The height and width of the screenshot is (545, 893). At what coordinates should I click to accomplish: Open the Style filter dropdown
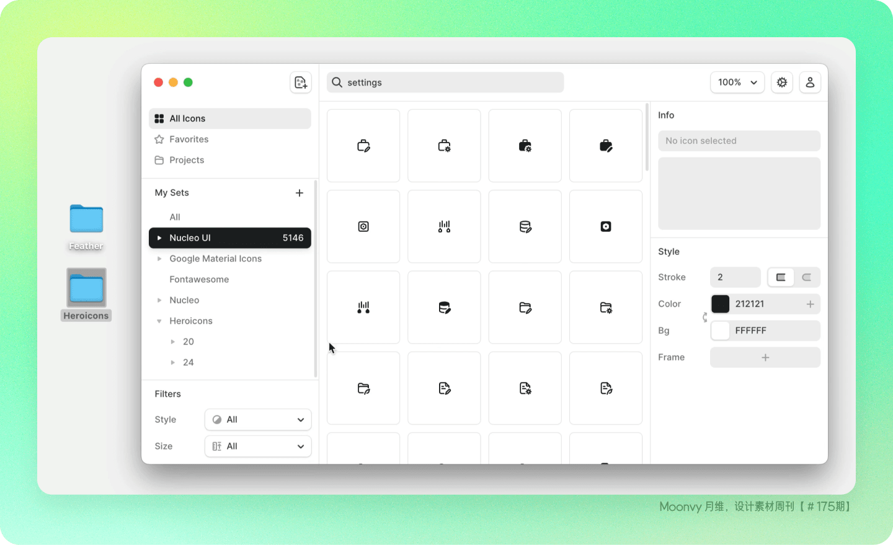[x=258, y=420]
